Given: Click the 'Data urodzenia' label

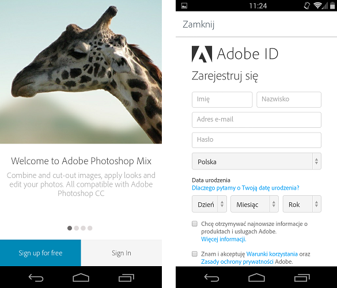Looking at the screenshot, I should click(x=211, y=180).
